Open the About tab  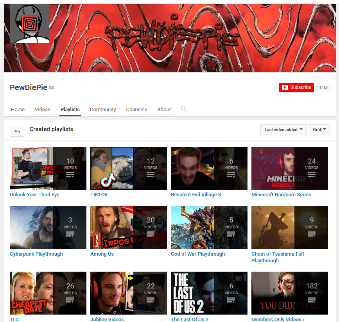coord(164,109)
